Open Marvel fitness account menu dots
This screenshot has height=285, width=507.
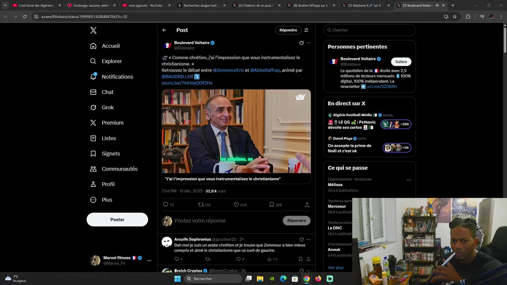click(149, 260)
